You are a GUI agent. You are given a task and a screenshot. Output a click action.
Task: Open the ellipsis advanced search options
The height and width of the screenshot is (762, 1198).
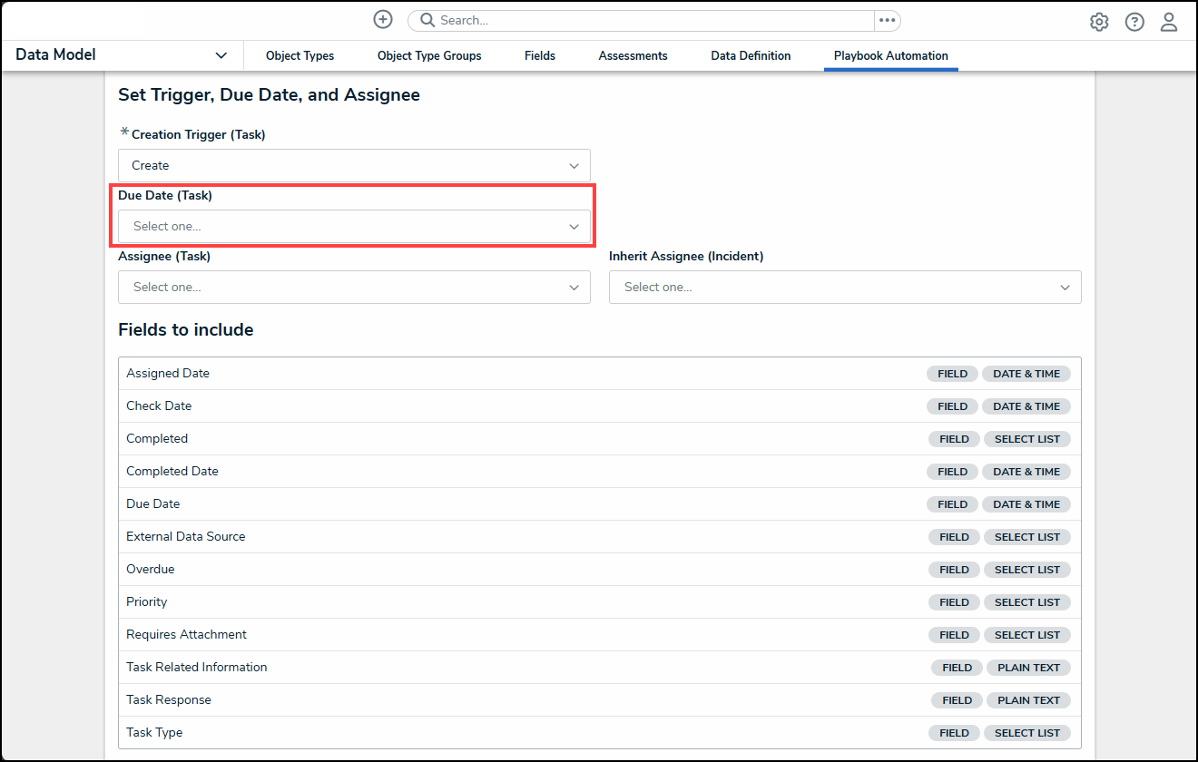point(887,20)
